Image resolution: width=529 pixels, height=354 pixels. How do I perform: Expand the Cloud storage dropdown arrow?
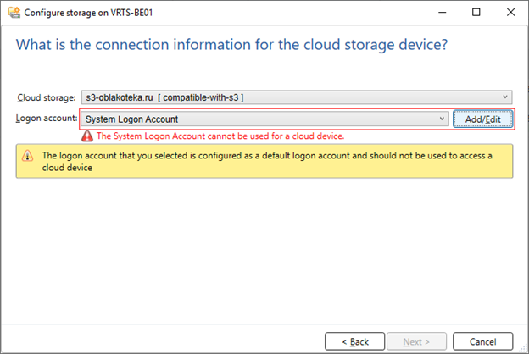pyautogui.click(x=505, y=97)
